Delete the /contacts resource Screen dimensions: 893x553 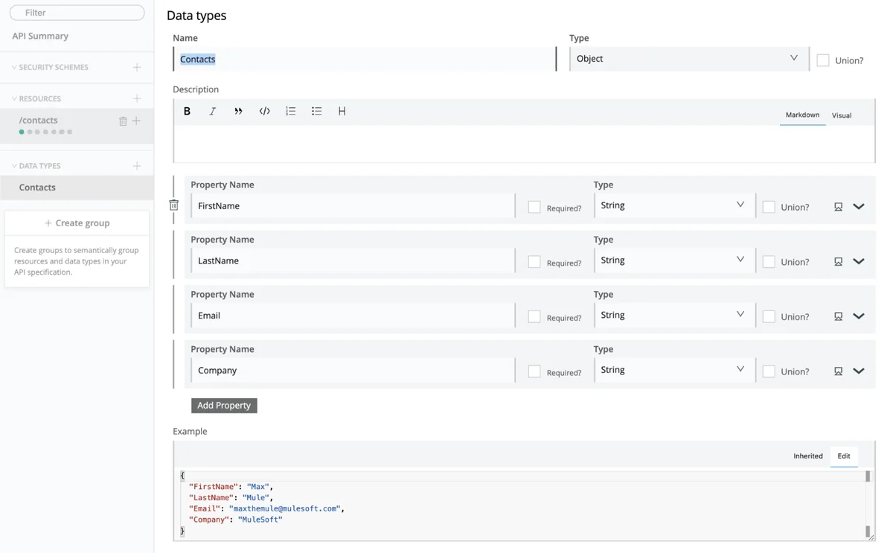[x=124, y=121]
